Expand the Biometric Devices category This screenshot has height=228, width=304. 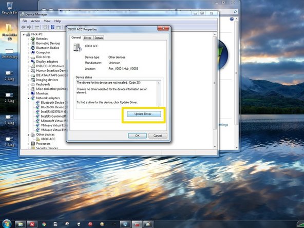[x=29, y=44]
